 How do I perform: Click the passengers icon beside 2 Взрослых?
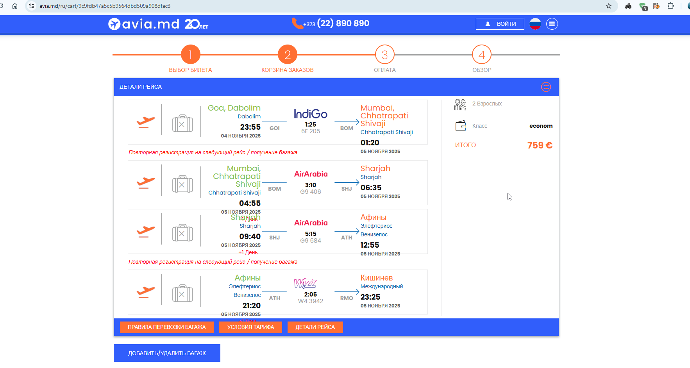460,104
